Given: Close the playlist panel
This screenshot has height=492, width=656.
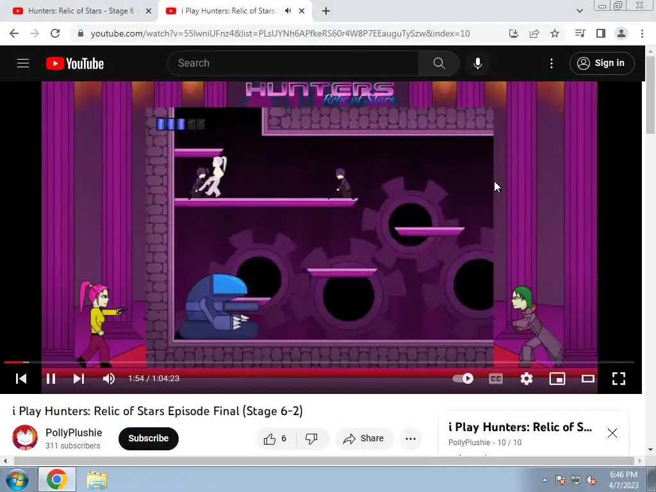Looking at the screenshot, I should [x=612, y=433].
